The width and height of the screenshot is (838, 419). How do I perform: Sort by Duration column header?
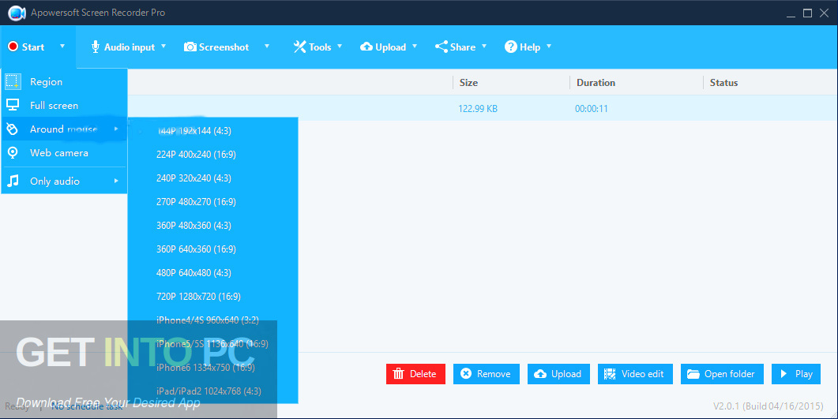(x=596, y=83)
